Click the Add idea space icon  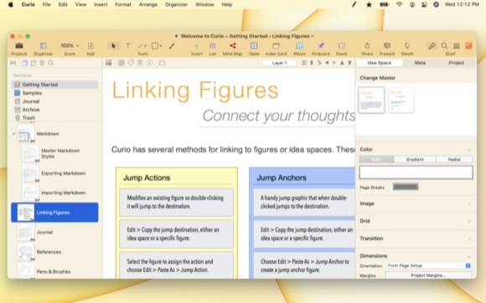click(x=90, y=46)
